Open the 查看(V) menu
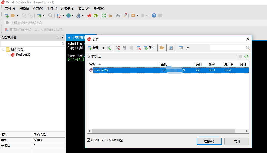 click(38, 8)
